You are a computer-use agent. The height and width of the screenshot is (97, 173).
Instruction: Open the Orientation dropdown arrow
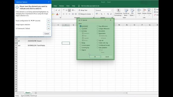(75, 10)
